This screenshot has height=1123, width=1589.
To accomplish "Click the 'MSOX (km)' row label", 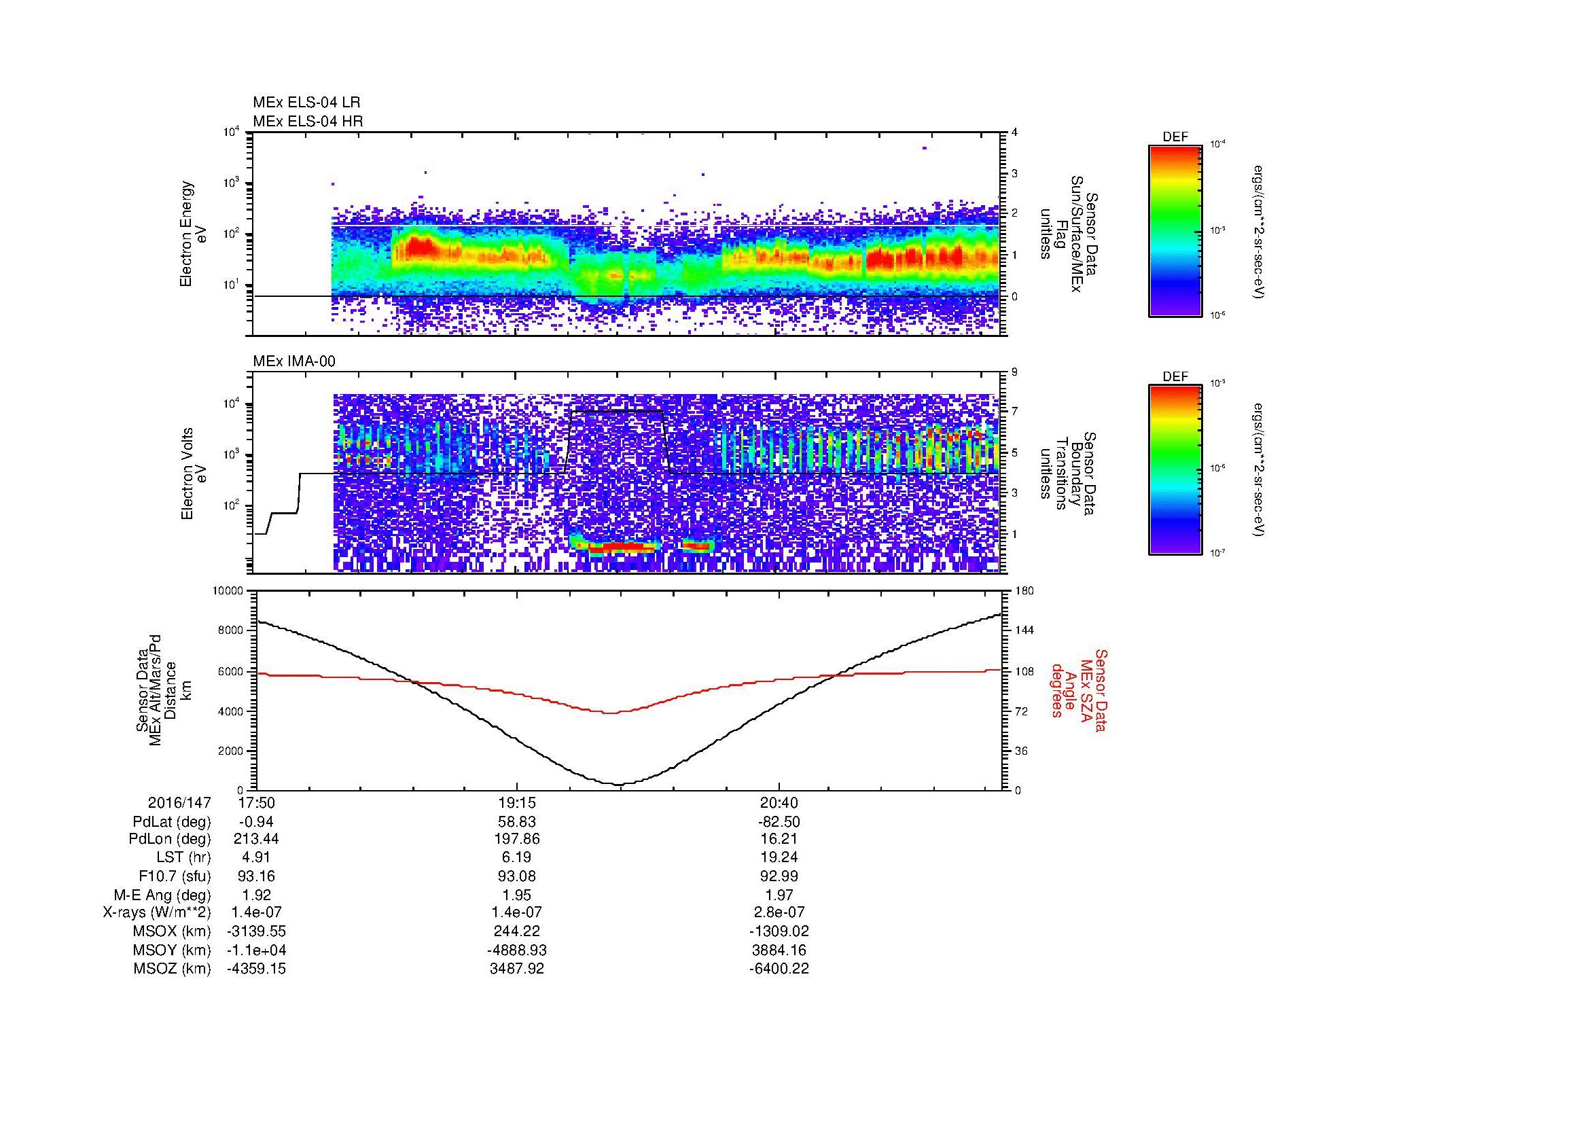I will (x=172, y=932).
